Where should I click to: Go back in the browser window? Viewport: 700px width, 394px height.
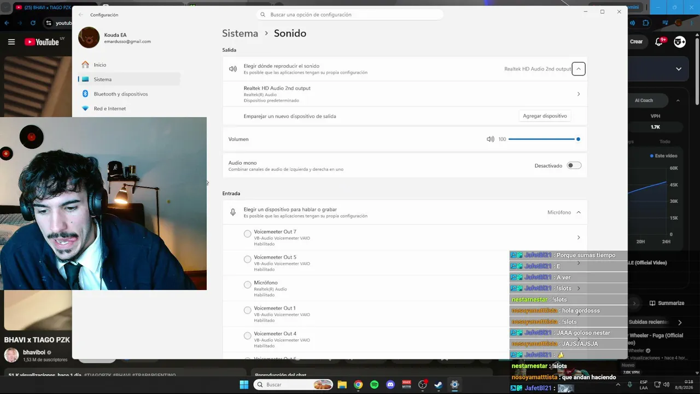[x=7, y=23]
